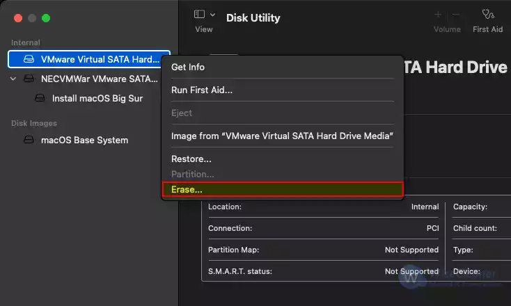Click the red close window button

point(18,18)
